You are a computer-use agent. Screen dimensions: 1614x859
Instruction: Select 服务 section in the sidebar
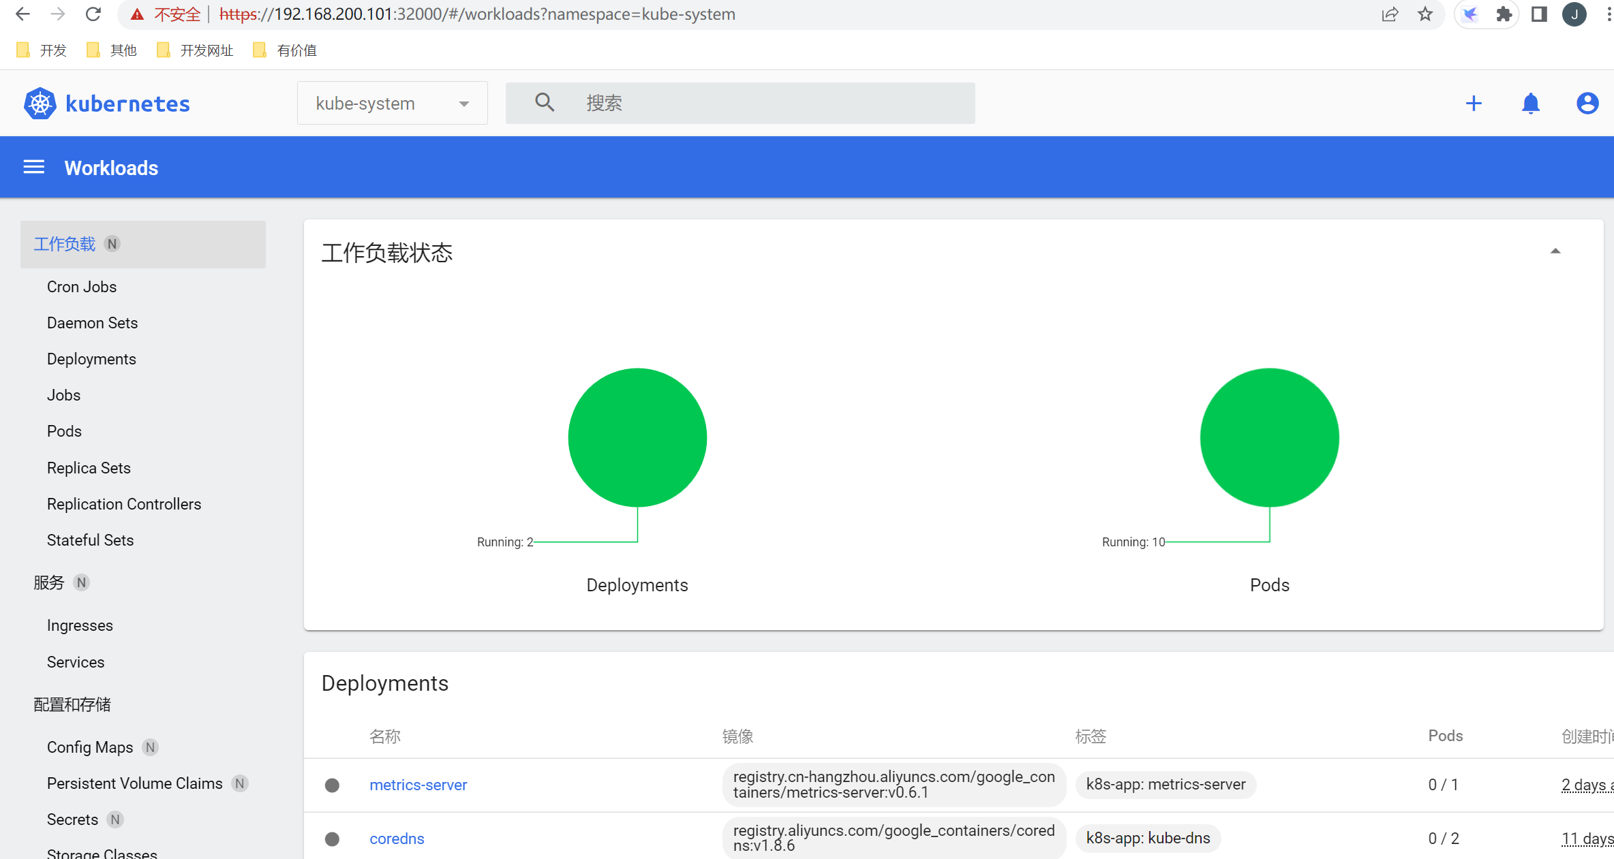coord(48,582)
